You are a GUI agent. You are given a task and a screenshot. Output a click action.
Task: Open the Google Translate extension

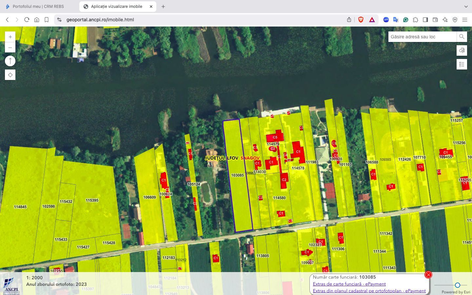click(x=396, y=20)
